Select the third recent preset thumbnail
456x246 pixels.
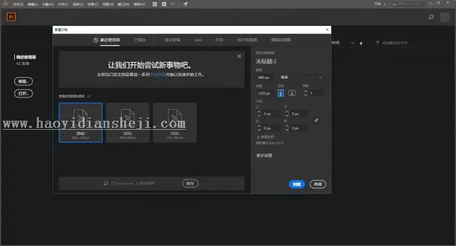pyautogui.click(x=175, y=123)
